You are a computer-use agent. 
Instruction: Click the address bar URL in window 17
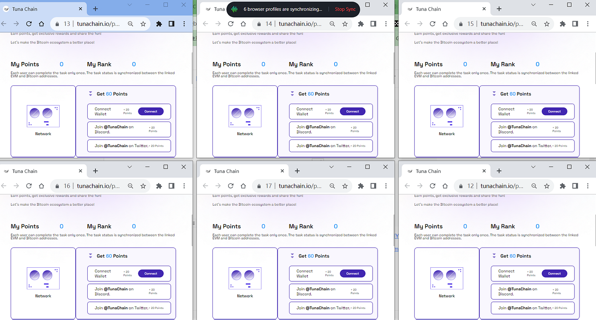click(300, 186)
